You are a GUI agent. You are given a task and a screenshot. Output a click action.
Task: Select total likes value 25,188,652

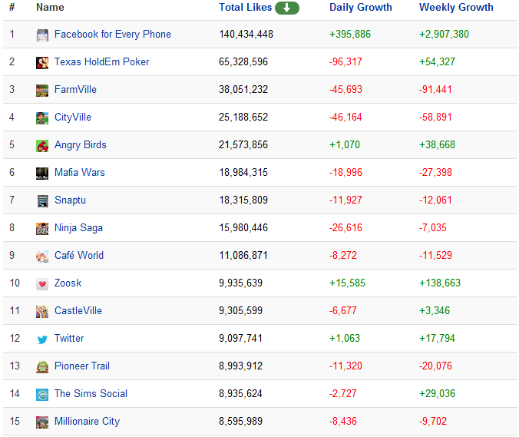coord(243,118)
